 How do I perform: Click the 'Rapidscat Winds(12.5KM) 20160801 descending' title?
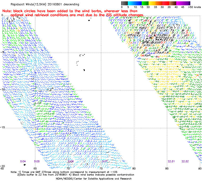click(45, 4)
